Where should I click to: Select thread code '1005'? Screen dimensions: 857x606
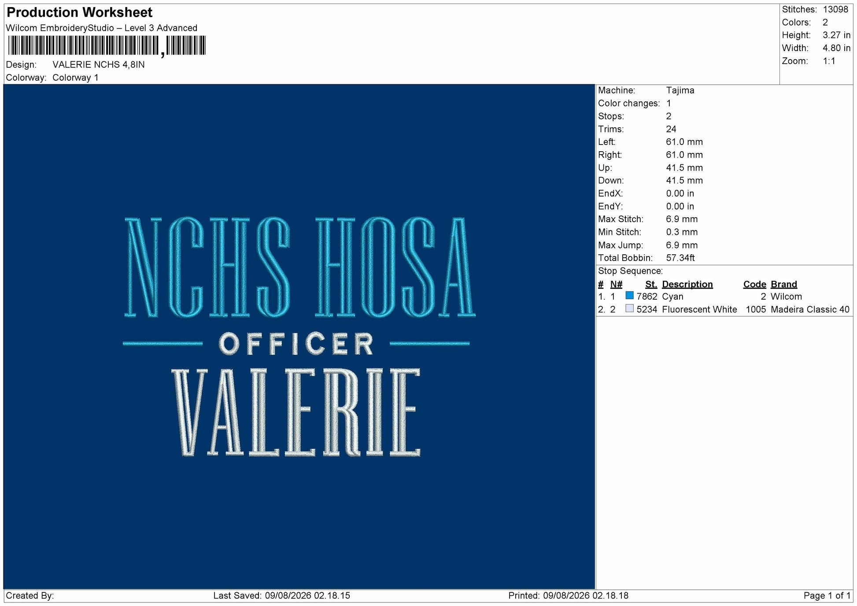(x=756, y=309)
